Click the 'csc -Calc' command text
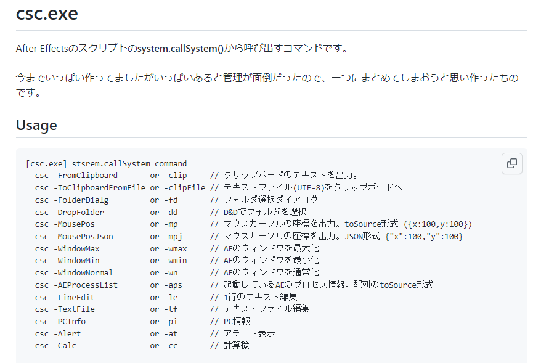 (x=55, y=346)
